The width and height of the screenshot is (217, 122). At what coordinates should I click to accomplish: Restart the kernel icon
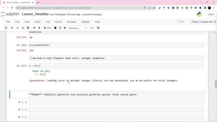point(60,28)
